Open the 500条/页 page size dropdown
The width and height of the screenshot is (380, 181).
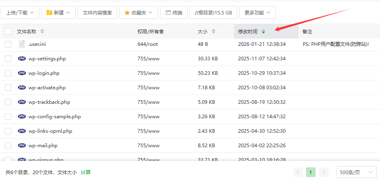coord(357,173)
